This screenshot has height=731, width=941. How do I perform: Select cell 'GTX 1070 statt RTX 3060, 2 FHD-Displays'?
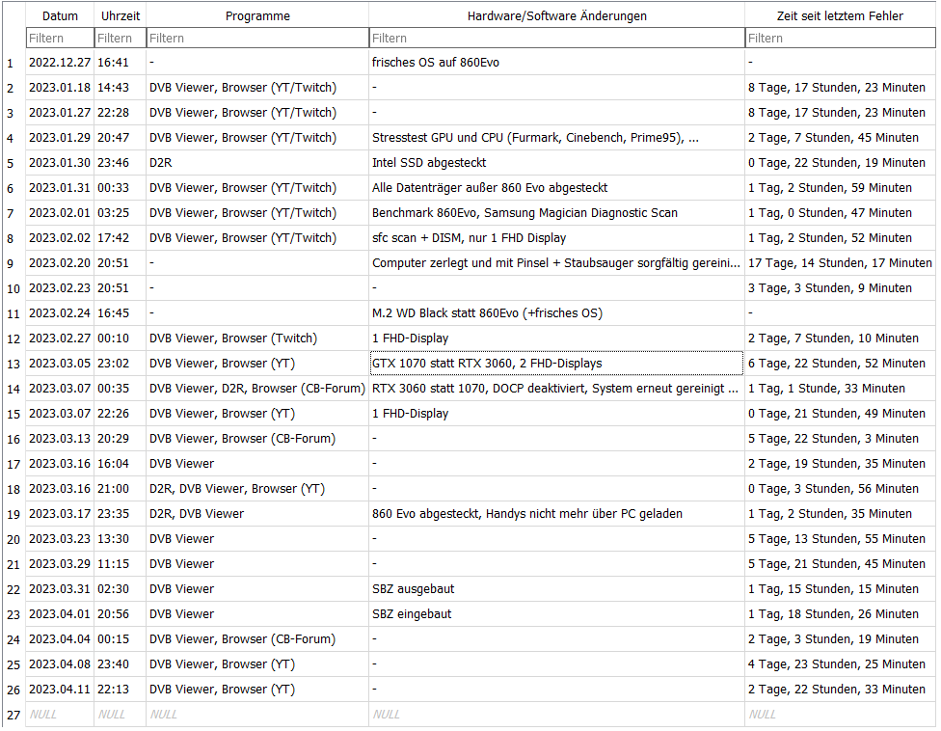click(557, 364)
